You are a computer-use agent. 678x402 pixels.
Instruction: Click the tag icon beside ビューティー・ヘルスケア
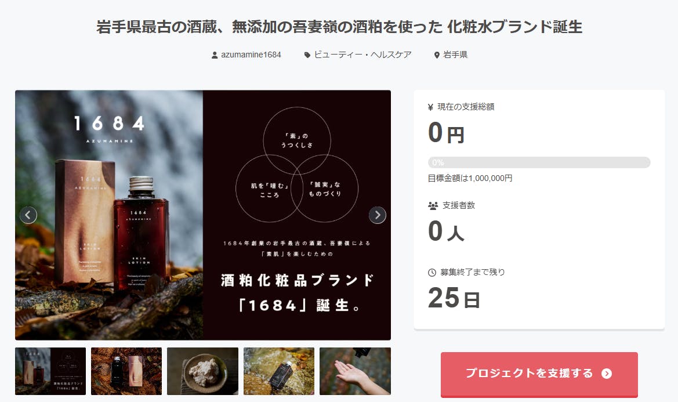pyautogui.click(x=307, y=55)
